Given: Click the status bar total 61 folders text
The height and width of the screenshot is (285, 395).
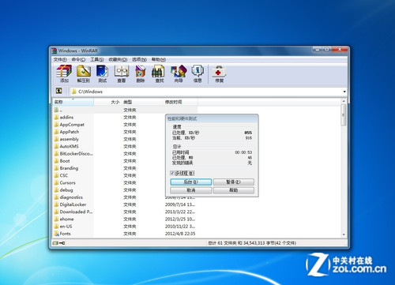Looking at the screenshot, I should [x=252, y=243].
